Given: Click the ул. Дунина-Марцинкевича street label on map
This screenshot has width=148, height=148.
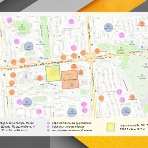Looking at the screenshot, I should tap(49, 85).
